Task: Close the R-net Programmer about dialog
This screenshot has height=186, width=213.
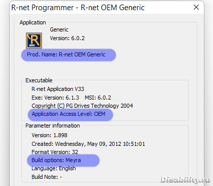Action: coord(196,7)
